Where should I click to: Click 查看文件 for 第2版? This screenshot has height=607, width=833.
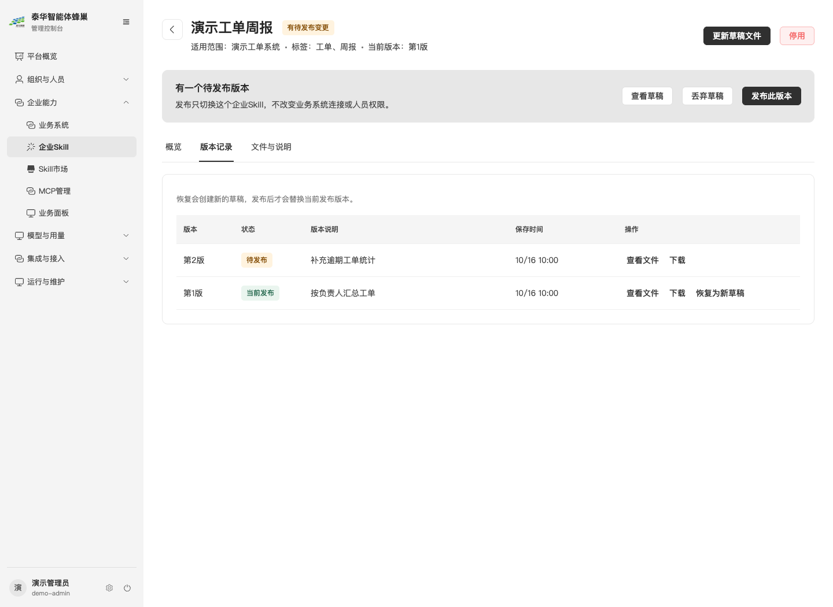(643, 260)
